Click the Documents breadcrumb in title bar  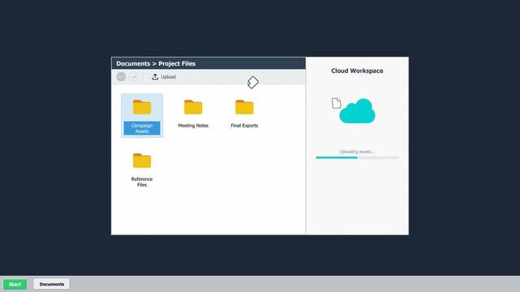133,63
